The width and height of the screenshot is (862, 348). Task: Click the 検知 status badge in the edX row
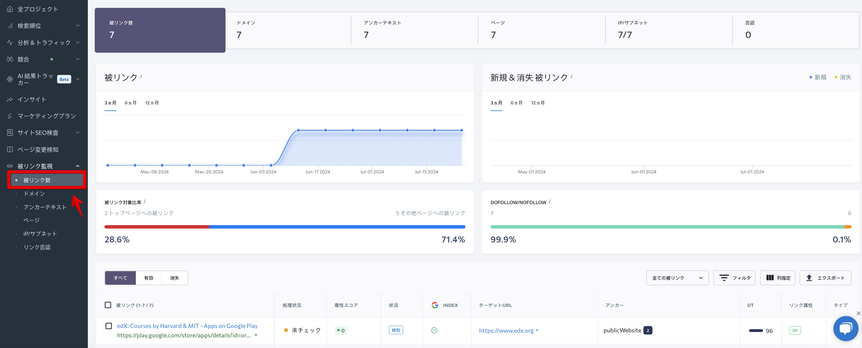pyautogui.click(x=396, y=330)
